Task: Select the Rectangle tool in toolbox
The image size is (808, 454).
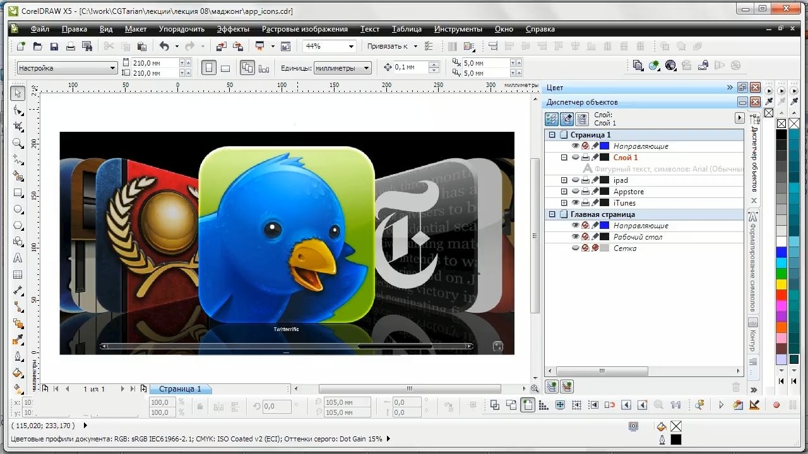Action: [x=18, y=193]
